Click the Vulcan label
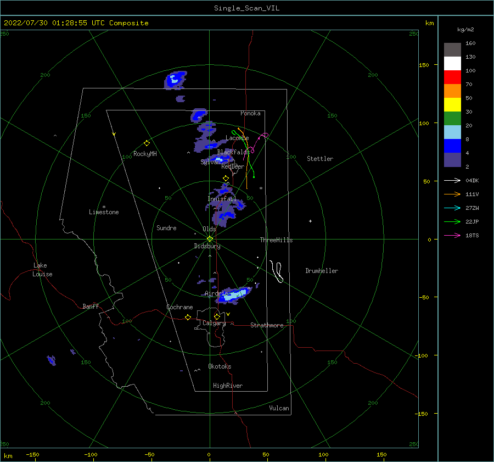The width and height of the screenshot is (494, 462). (x=279, y=408)
